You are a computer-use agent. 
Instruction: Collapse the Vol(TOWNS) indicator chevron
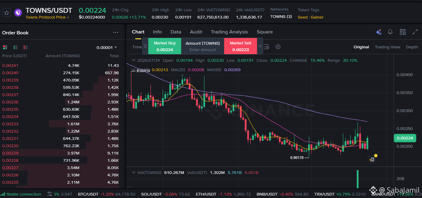133,172
